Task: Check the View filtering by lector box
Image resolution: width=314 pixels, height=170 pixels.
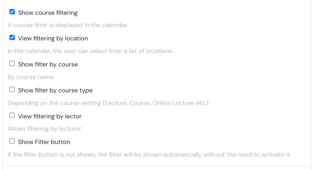Action: [x=12, y=116]
